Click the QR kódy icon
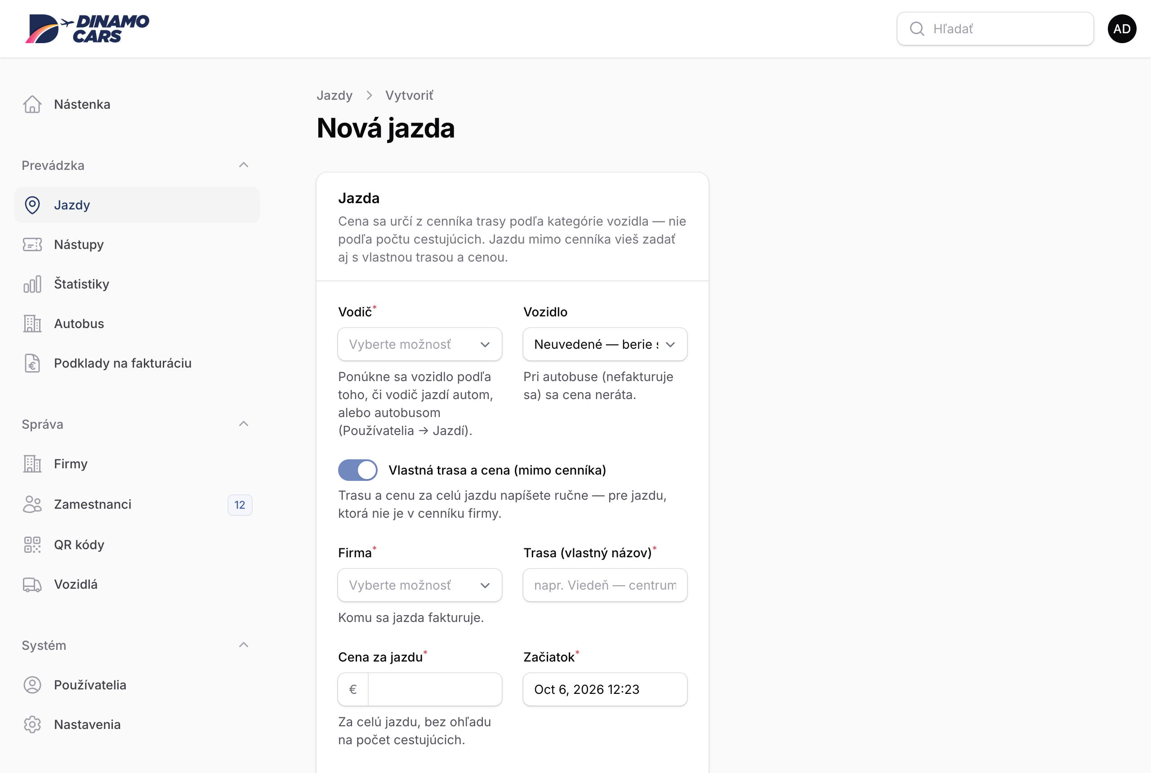Screen dimensions: 1151x773 tap(32, 545)
